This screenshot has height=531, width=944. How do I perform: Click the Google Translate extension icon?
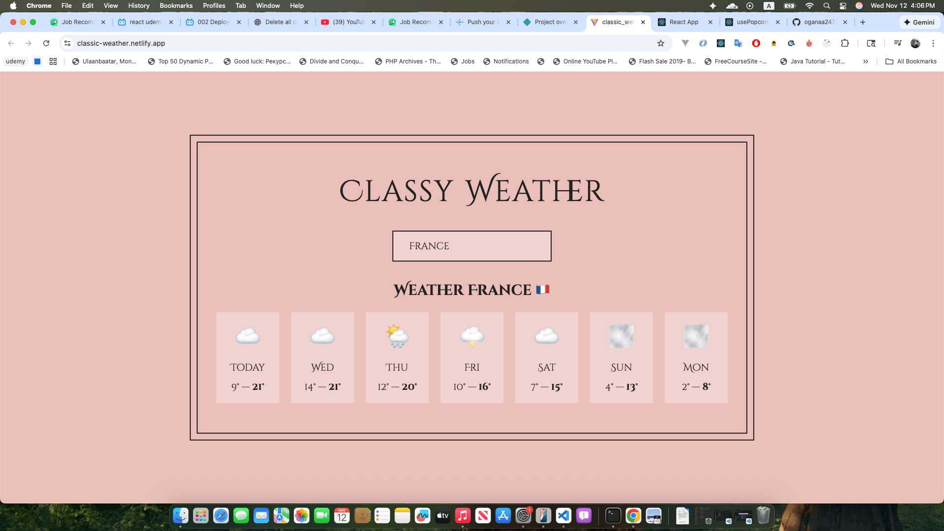click(738, 43)
